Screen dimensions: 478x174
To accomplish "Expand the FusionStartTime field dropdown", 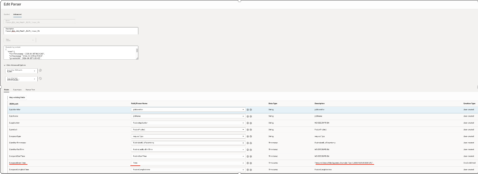I will [x=188, y=156].
